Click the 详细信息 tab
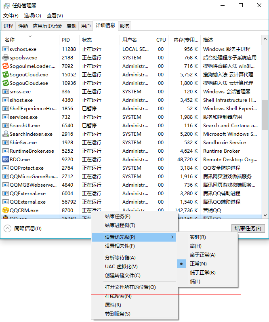The height and width of the screenshot is (322, 269). click(x=105, y=25)
